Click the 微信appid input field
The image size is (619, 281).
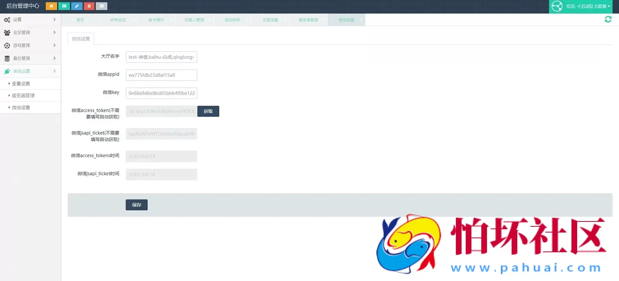[x=161, y=75]
